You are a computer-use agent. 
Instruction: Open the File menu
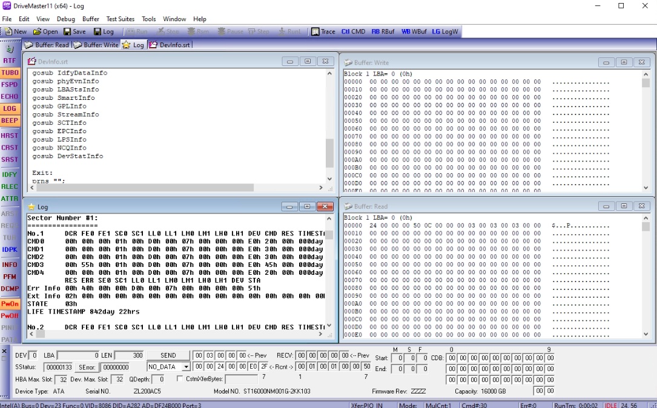7,19
